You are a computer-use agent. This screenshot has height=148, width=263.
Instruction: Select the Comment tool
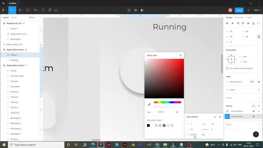pos(56,10)
